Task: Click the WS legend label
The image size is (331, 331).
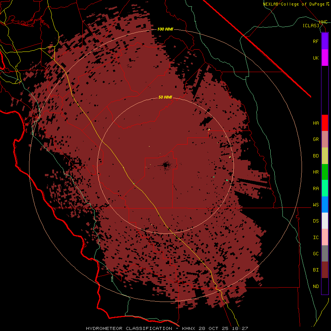Action: [x=316, y=205]
